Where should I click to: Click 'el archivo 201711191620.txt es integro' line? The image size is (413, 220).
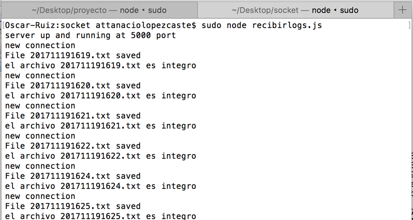click(100, 96)
